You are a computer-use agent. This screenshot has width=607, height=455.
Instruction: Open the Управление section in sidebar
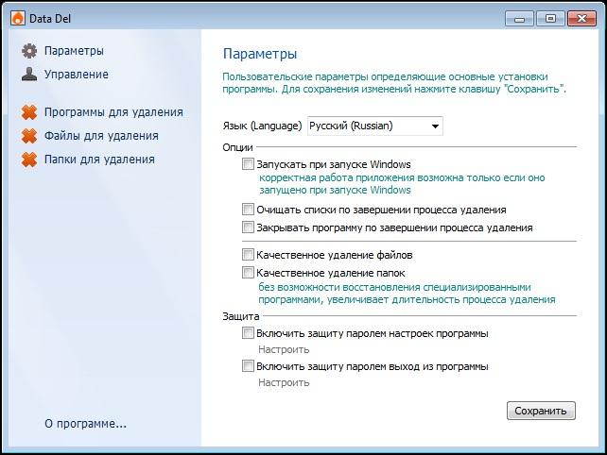point(77,75)
